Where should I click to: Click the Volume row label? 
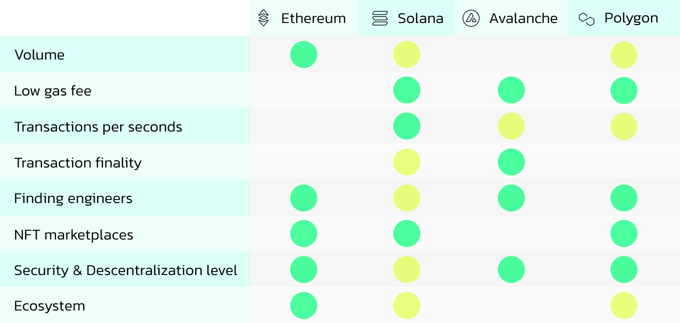click(x=40, y=54)
